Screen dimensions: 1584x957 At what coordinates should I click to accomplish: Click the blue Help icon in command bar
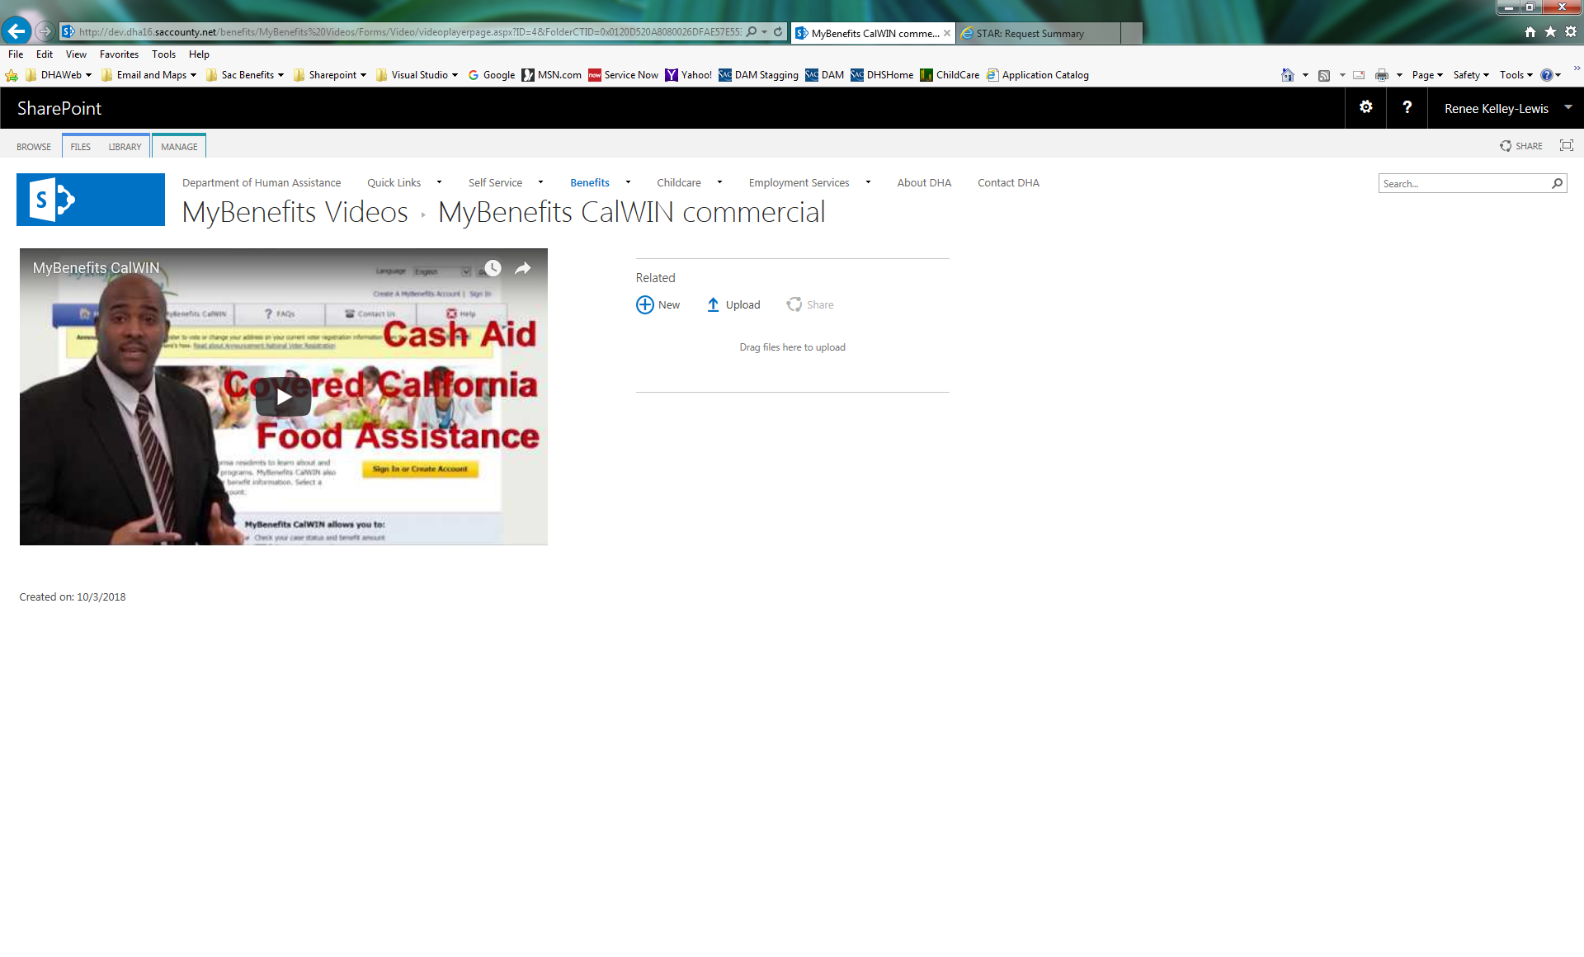1547,75
